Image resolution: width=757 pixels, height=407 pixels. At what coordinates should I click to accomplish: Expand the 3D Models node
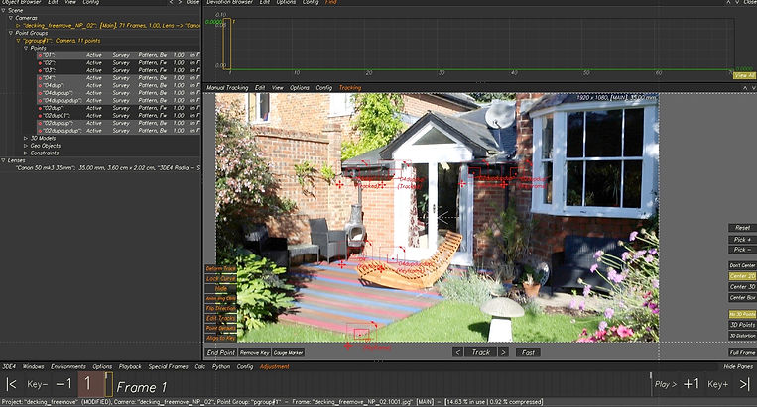pyautogui.click(x=26, y=138)
